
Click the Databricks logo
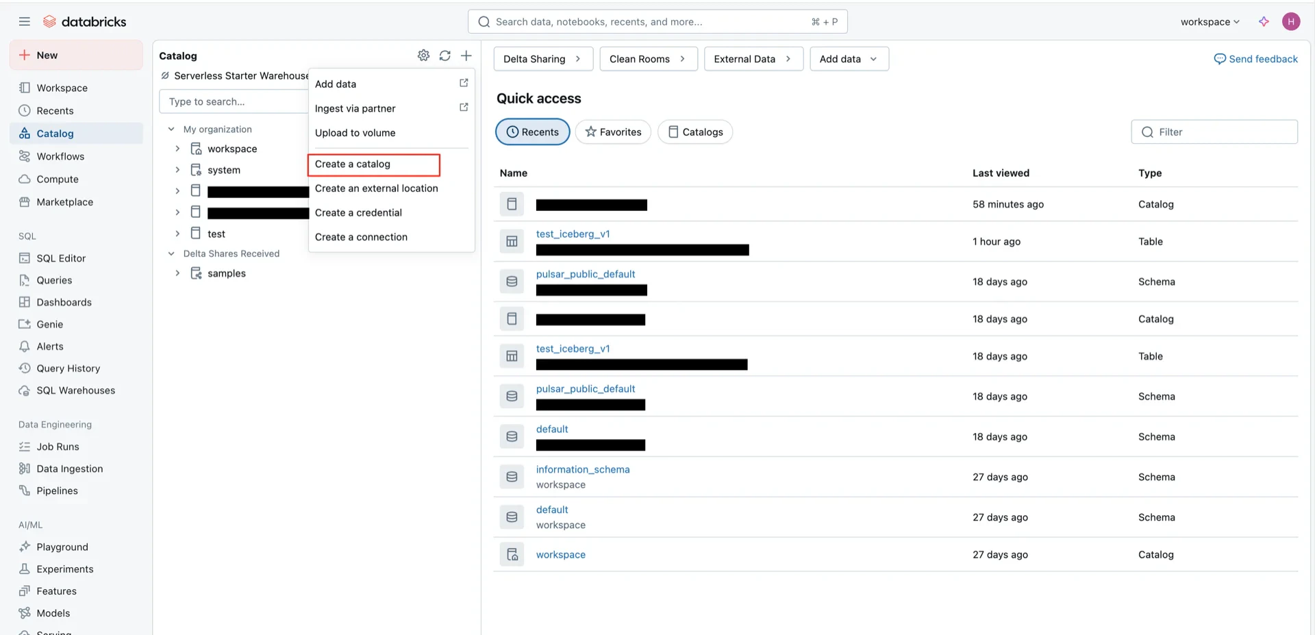pyautogui.click(x=85, y=22)
